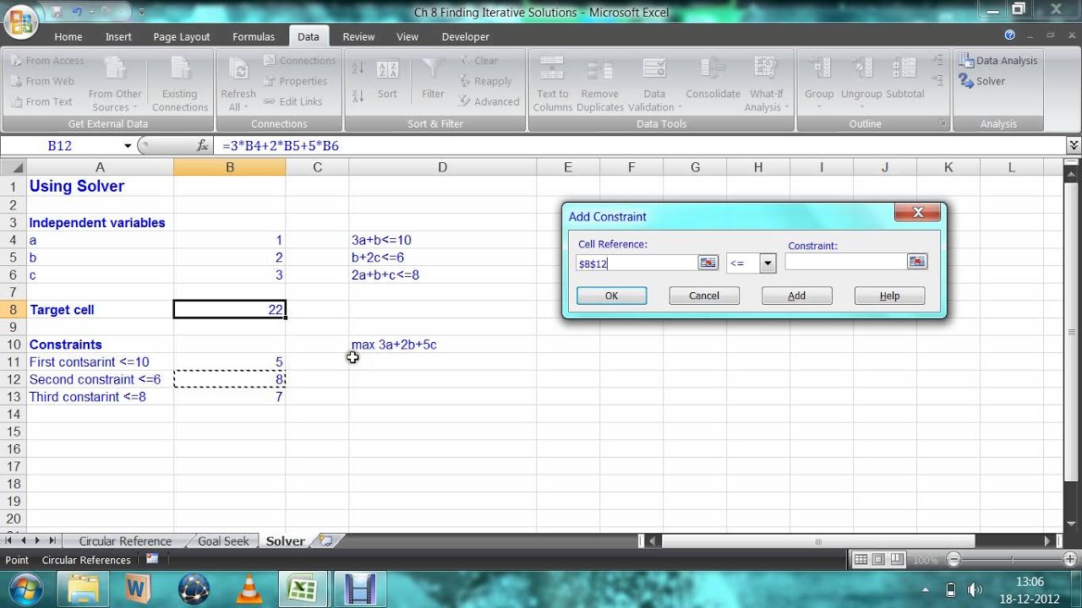
Task: Click the Constraint input field
Action: (845, 262)
